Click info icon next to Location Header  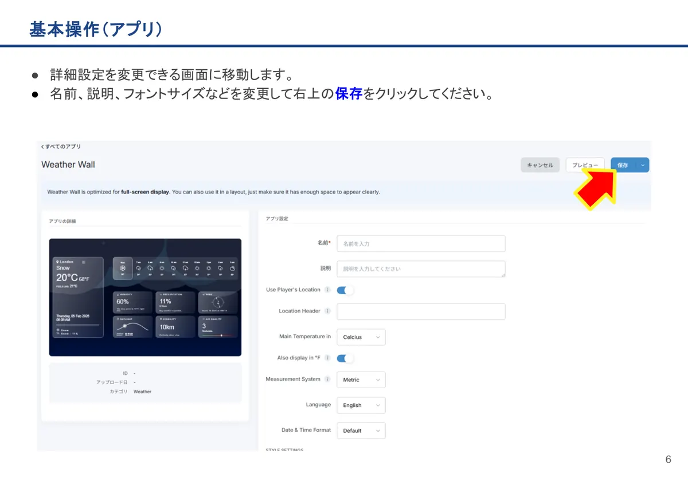327,311
